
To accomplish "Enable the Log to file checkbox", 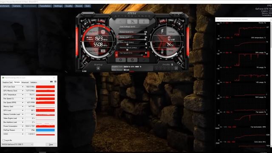I will [4, 140].
